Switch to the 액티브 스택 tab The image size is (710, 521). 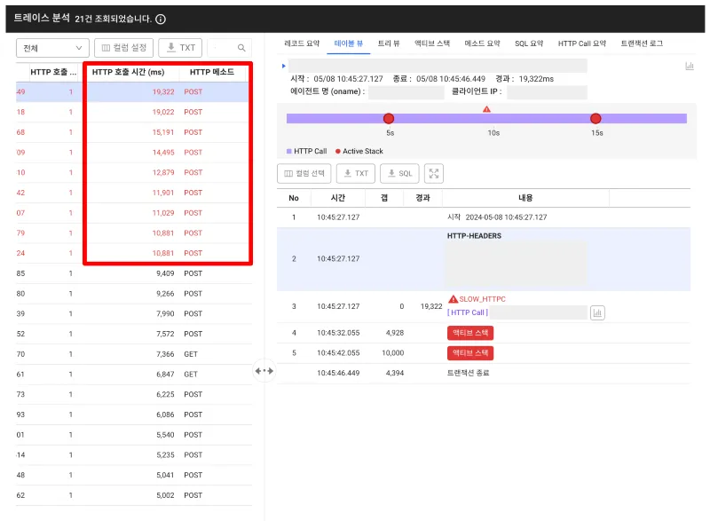(432, 43)
